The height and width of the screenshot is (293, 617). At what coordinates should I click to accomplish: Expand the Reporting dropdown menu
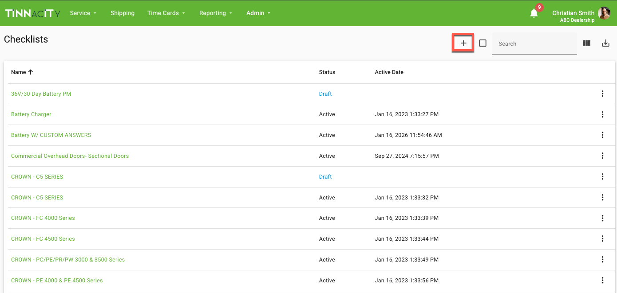(x=215, y=13)
